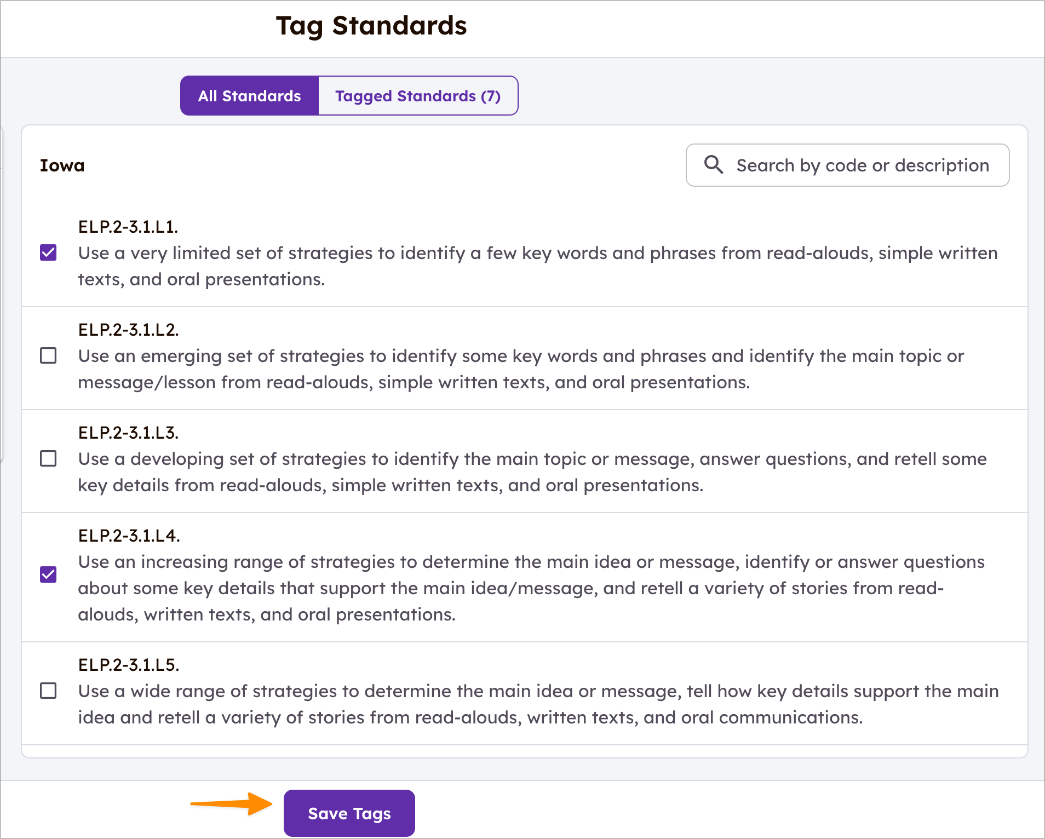The image size is (1045, 839).
Task: Click the ELP.2-3.1.L2. code label
Action: click(128, 330)
